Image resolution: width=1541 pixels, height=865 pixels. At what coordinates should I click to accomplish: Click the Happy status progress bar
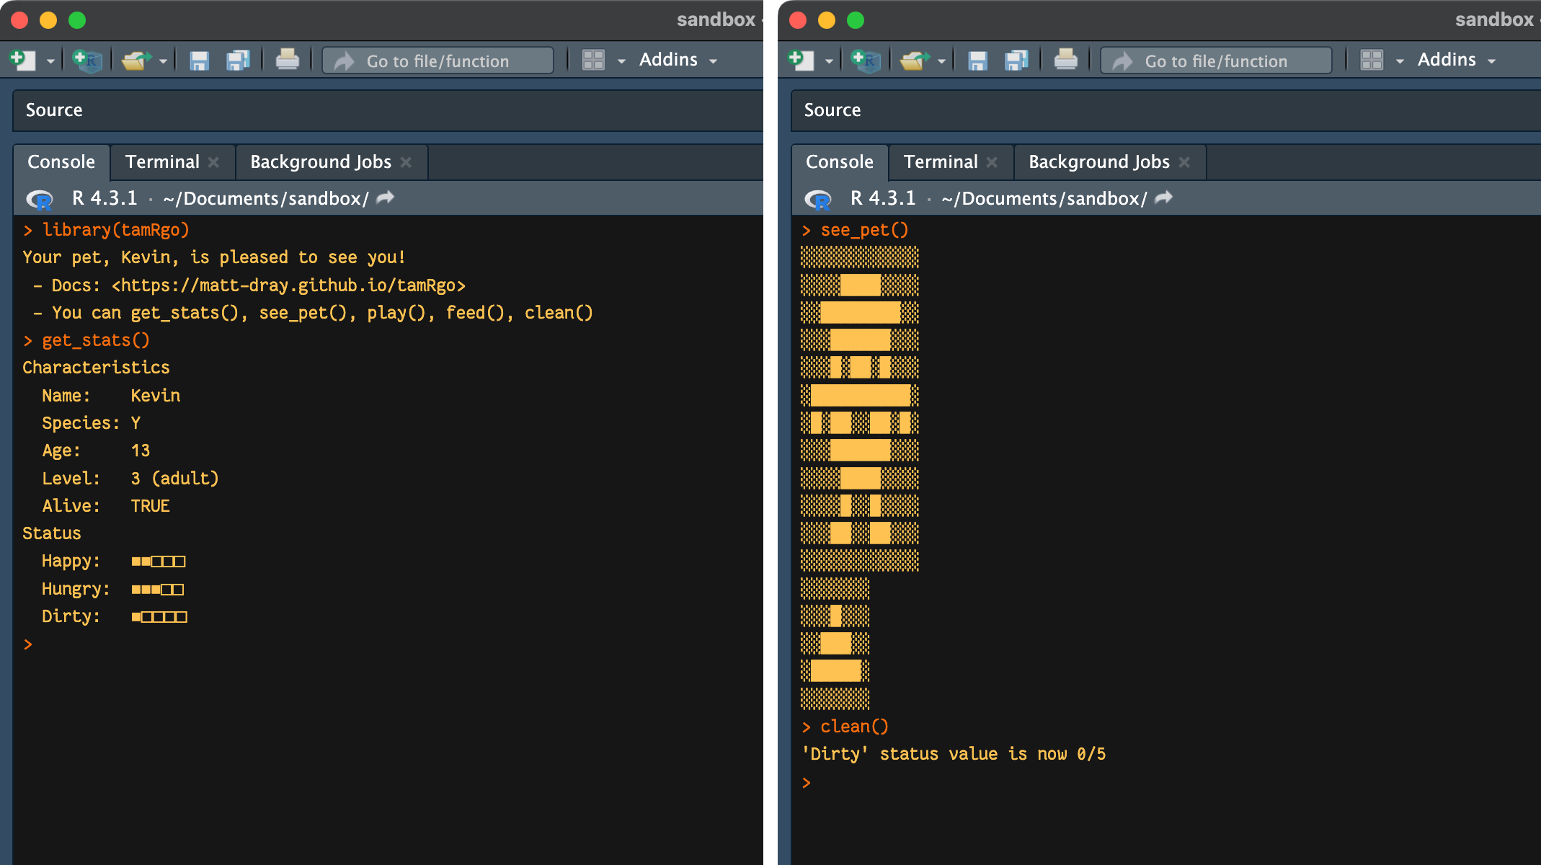(159, 561)
